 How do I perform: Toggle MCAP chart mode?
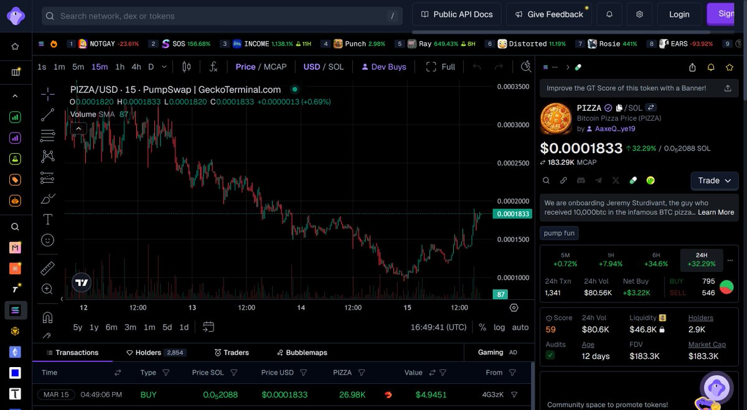275,67
